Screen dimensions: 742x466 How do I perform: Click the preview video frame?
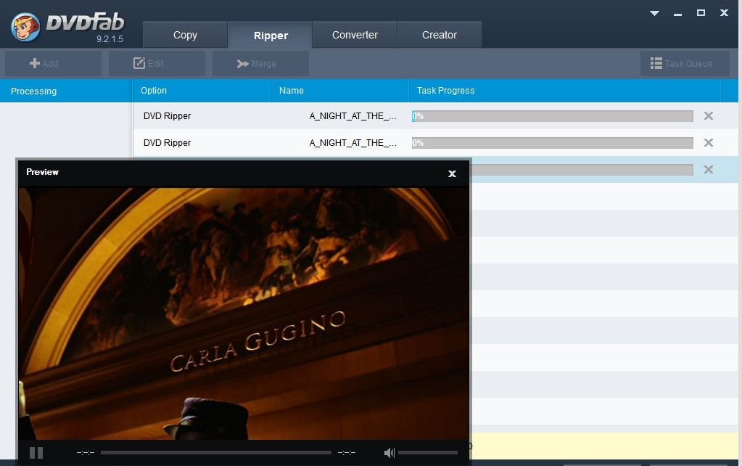[x=243, y=314]
